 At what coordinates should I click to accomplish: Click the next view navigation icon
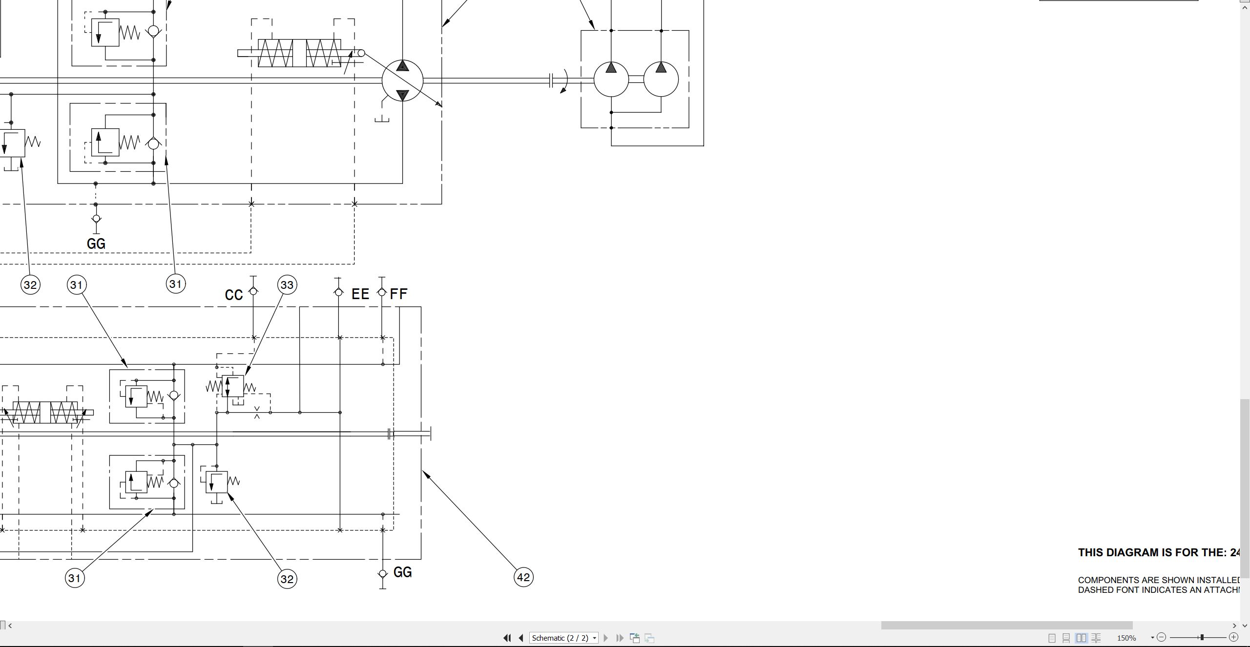[x=649, y=638]
